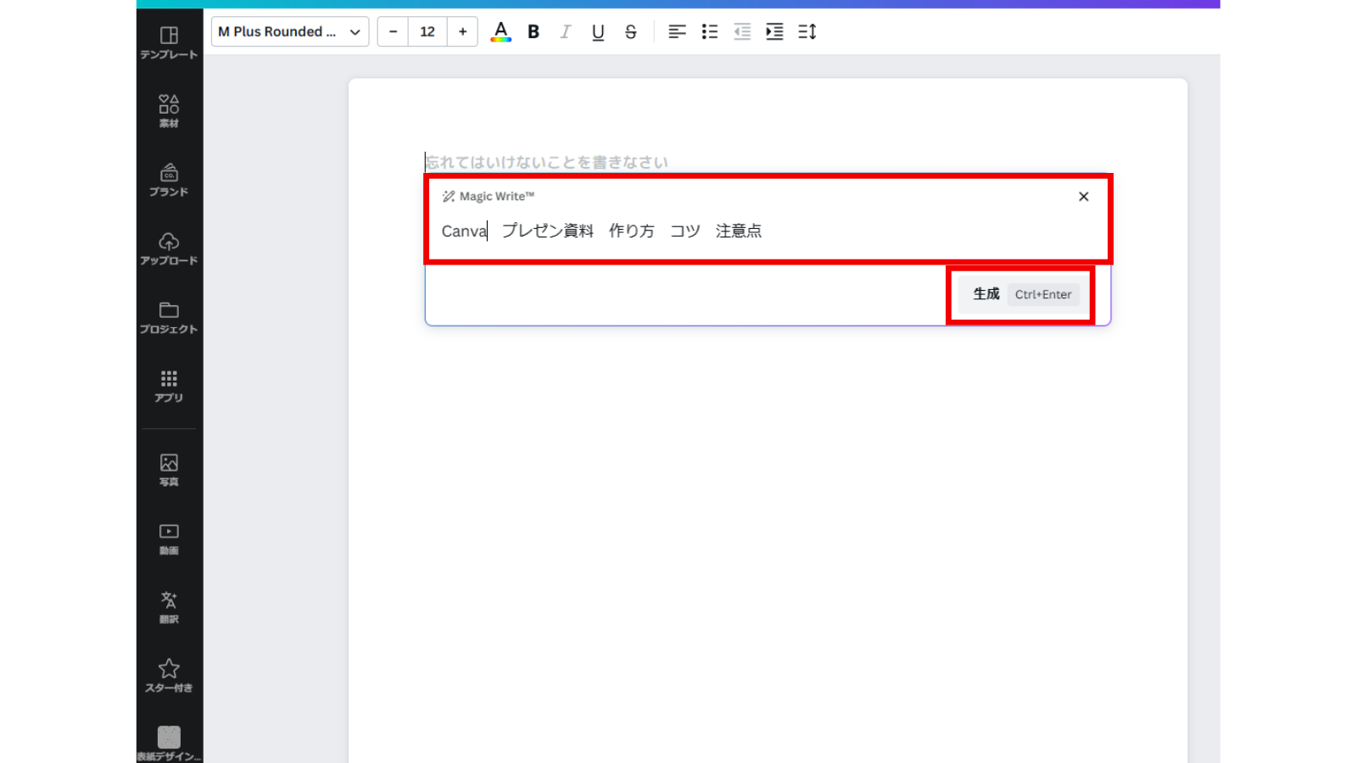This screenshot has height=763, width=1357.
Task: Toggle bold formatting
Action: tap(533, 31)
